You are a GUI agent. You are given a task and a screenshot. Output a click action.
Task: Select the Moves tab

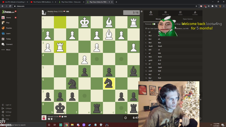tap(158, 19)
